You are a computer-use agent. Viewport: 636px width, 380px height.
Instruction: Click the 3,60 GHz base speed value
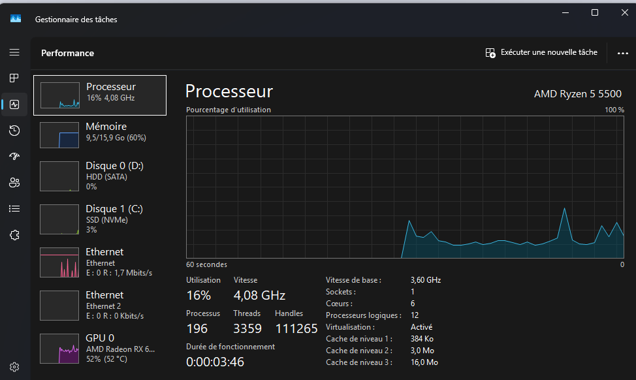click(426, 280)
